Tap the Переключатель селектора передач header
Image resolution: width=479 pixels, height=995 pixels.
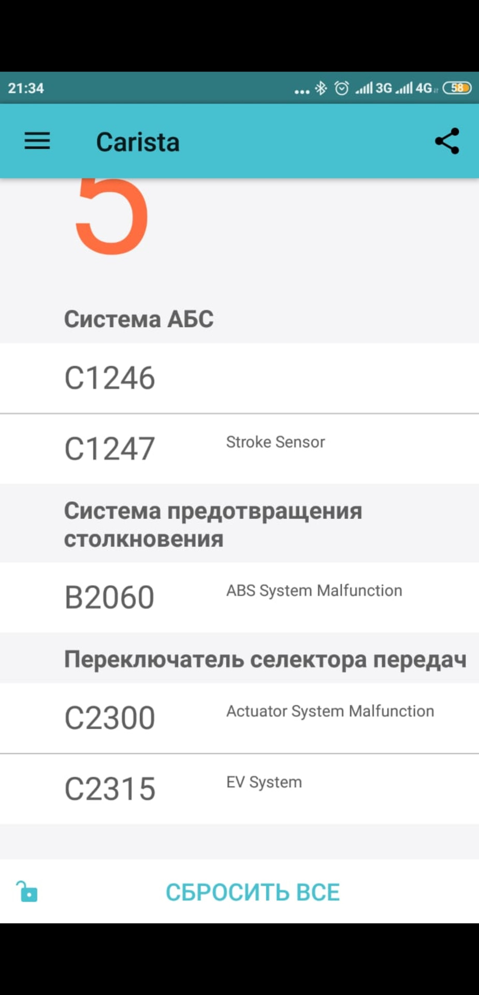click(265, 659)
